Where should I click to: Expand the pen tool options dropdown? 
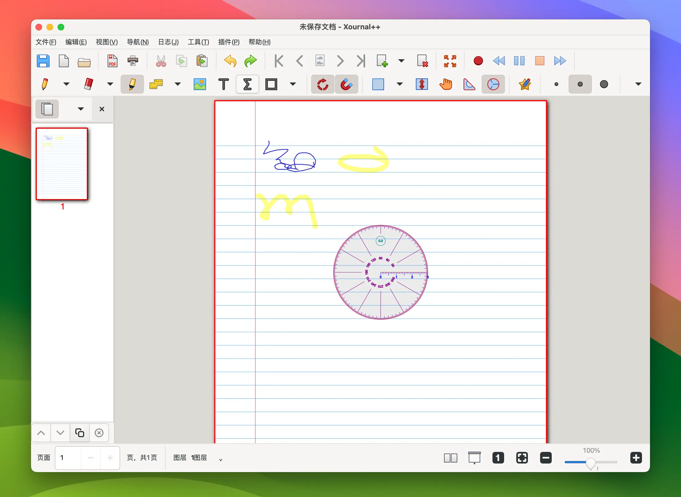66,84
